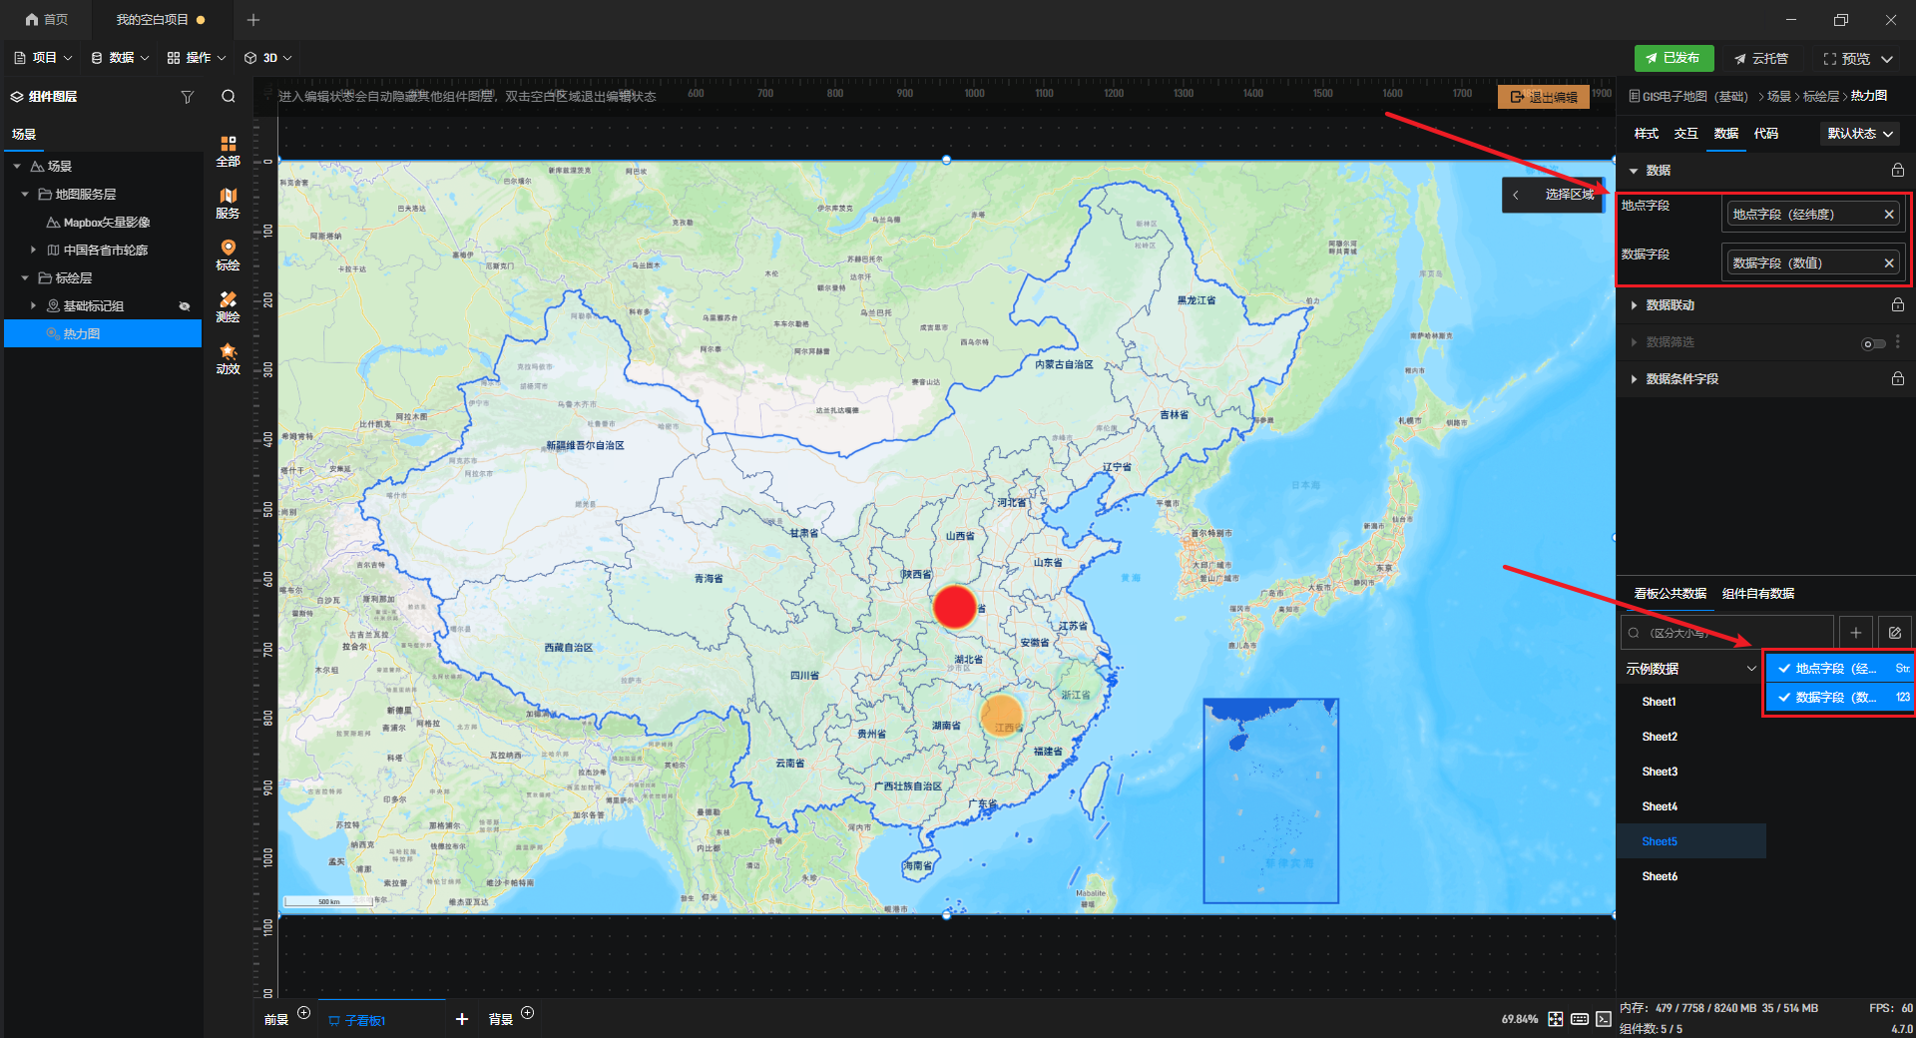The height and width of the screenshot is (1038, 1916).
Task: Open the 默认状态 state dropdown
Action: pos(1859,134)
